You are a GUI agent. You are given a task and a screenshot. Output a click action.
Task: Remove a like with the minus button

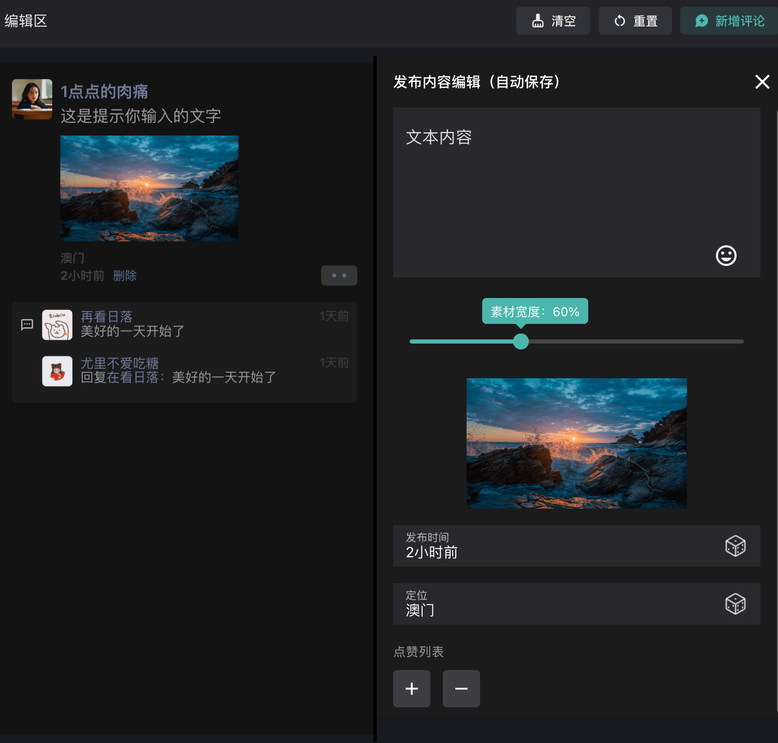click(461, 689)
